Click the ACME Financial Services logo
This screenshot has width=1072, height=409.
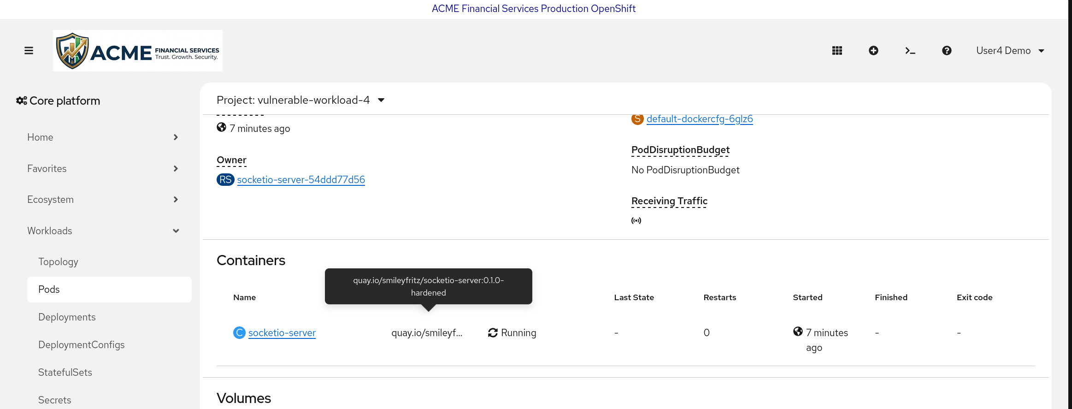click(x=138, y=51)
